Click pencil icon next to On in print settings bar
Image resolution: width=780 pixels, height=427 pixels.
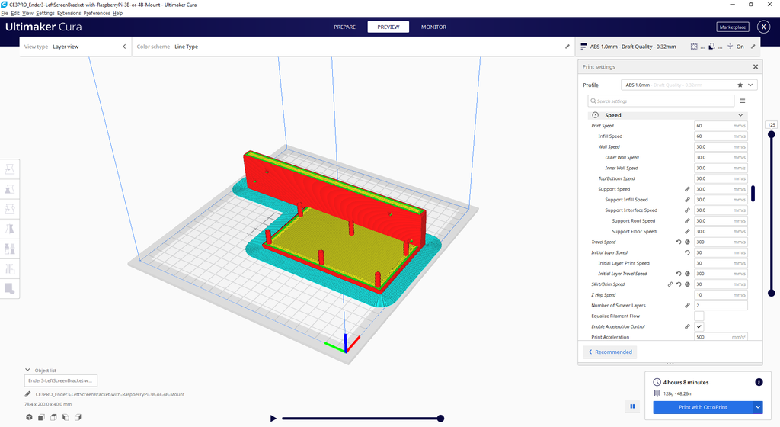[753, 47]
